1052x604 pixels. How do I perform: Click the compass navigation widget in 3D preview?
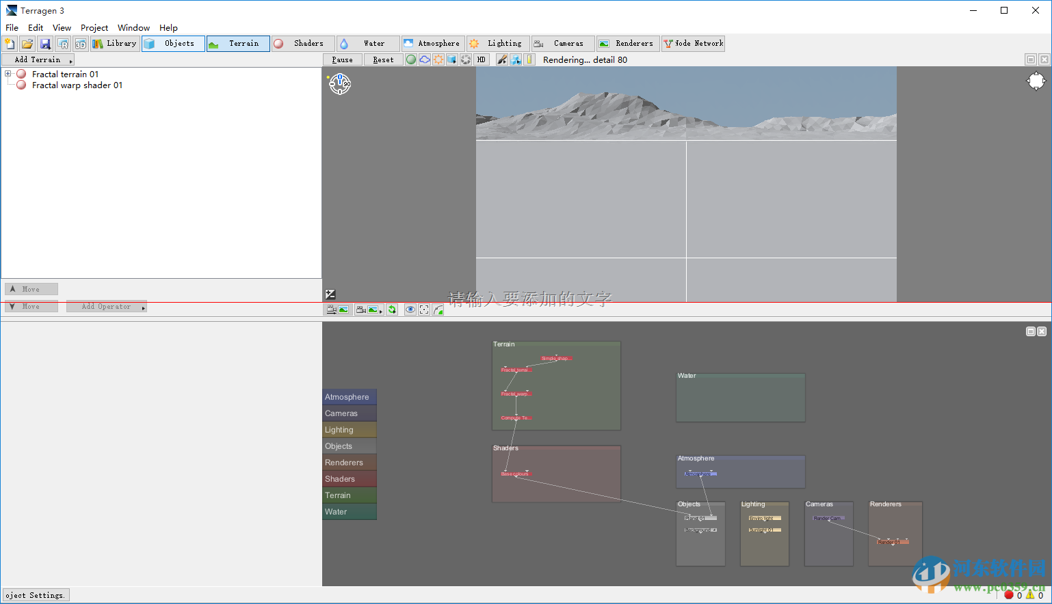[x=340, y=84]
